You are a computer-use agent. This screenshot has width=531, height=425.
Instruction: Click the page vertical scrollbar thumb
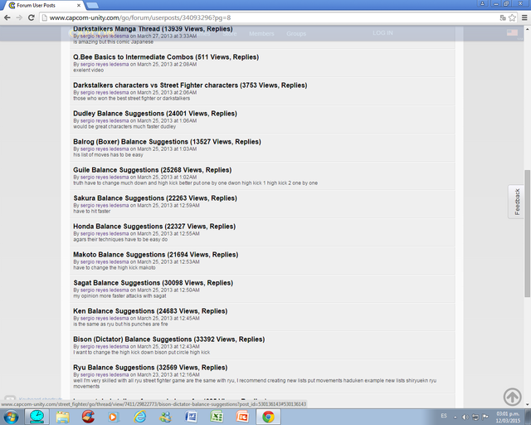(528, 233)
